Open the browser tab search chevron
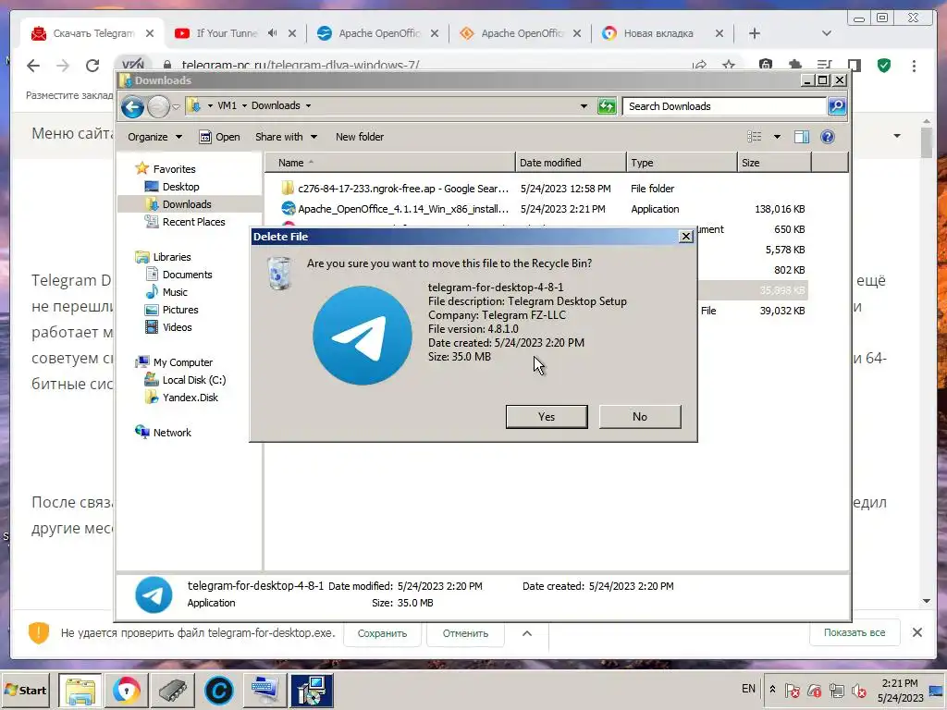The height and width of the screenshot is (710, 947). click(827, 33)
